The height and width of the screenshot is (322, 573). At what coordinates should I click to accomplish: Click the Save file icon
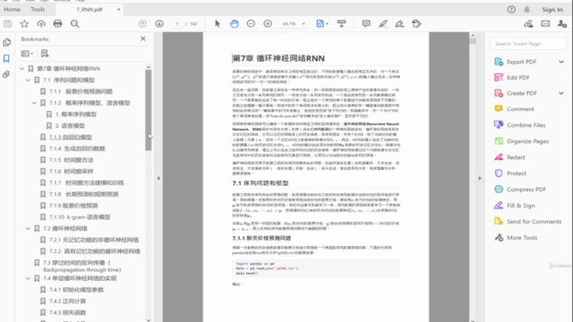pyautogui.click(x=7, y=24)
